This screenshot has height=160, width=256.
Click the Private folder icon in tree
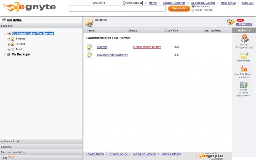[x=12, y=44]
